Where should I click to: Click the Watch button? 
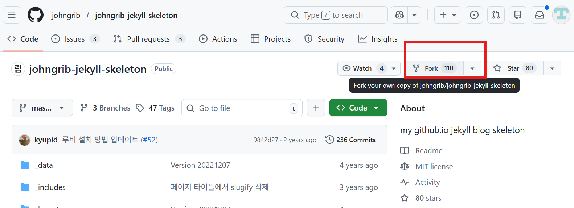click(362, 68)
